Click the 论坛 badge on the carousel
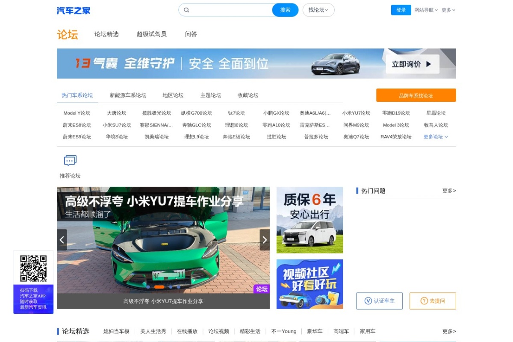Image resolution: width=513 pixels, height=342 pixels. click(x=262, y=289)
